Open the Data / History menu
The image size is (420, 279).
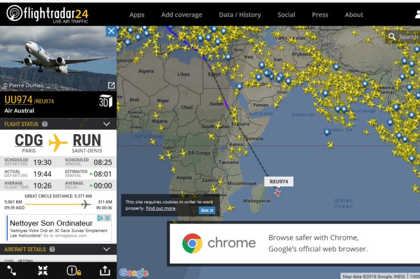239,15
